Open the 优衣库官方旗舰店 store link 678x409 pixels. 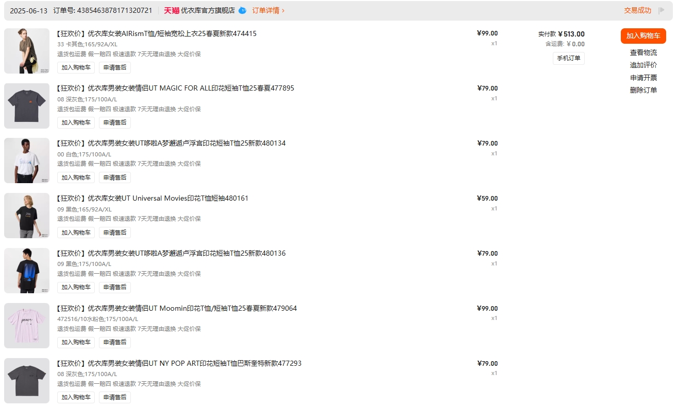coord(208,10)
